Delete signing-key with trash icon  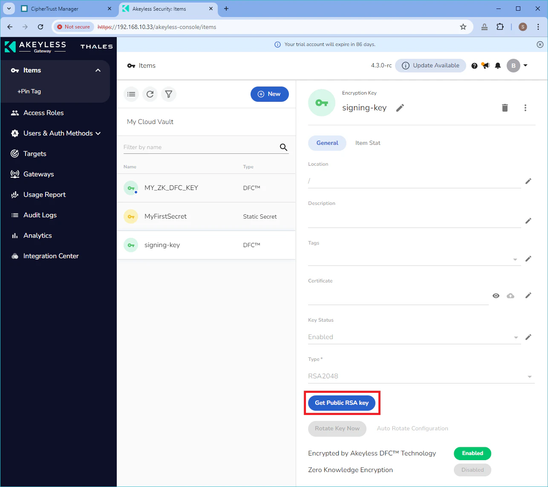coord(505,108)
